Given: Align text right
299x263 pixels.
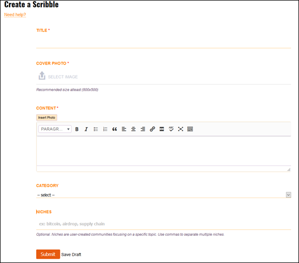Looking at the screenshot, I should click(x=143, y=129).
